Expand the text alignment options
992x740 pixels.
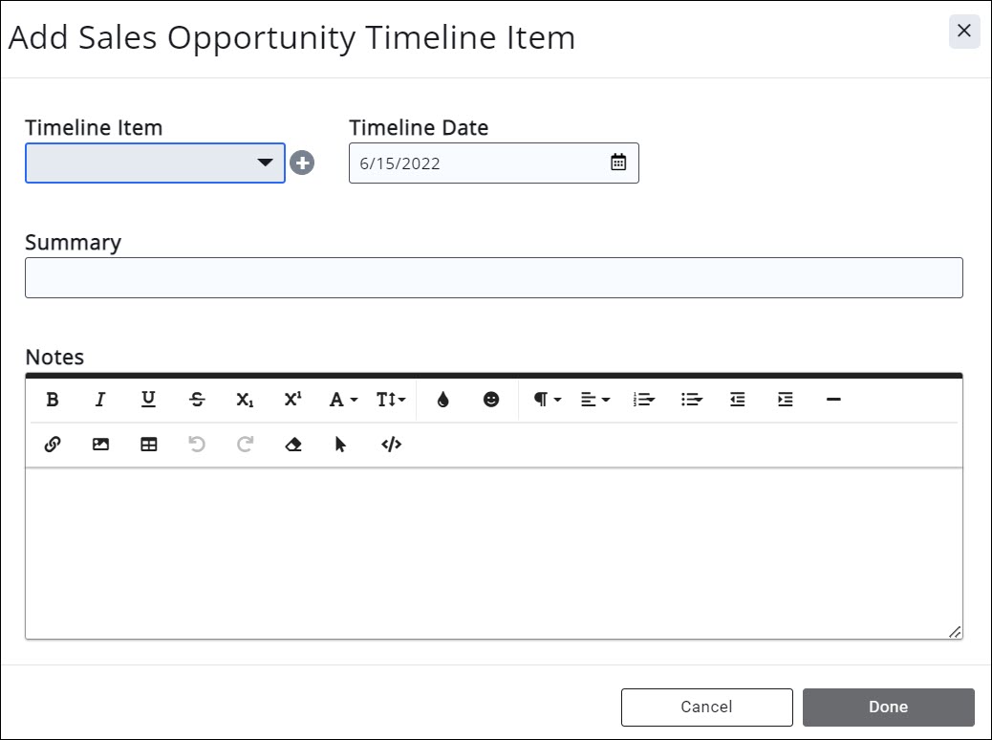tap(595, 400)
